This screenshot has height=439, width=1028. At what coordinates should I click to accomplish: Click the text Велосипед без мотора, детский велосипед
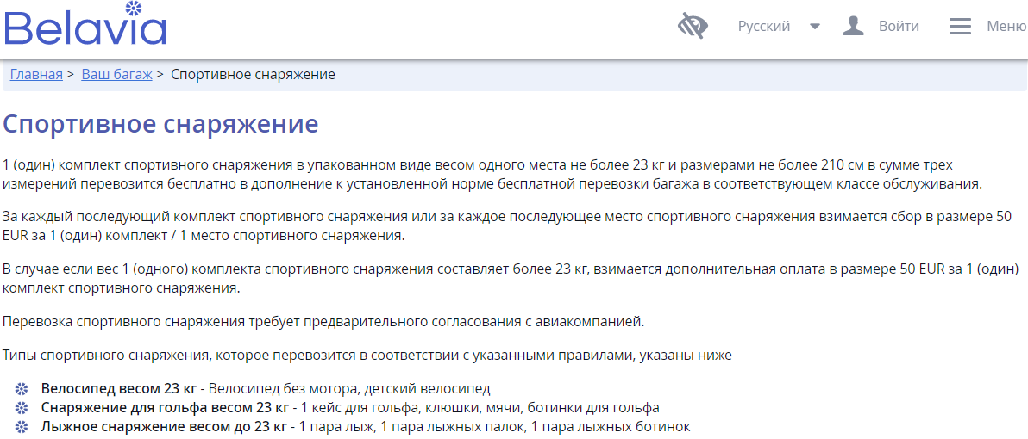click(x=349, y=389)
